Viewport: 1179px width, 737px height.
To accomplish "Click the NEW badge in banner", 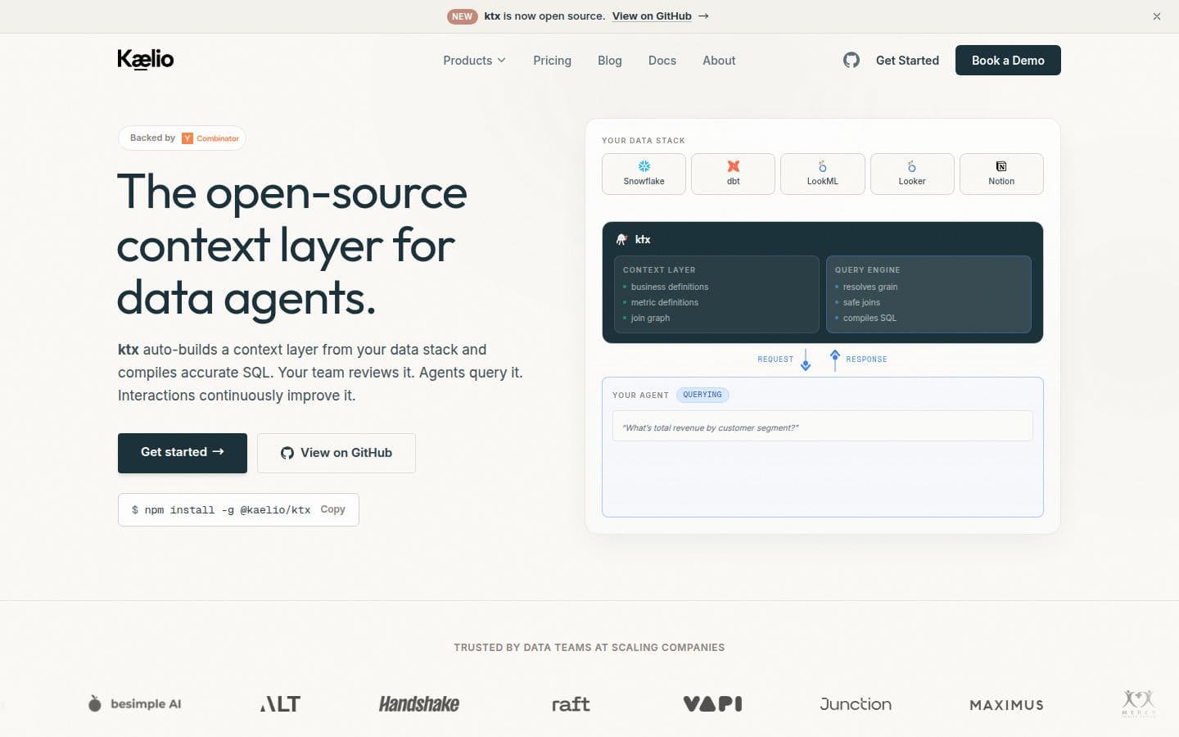I will (462, 16).
